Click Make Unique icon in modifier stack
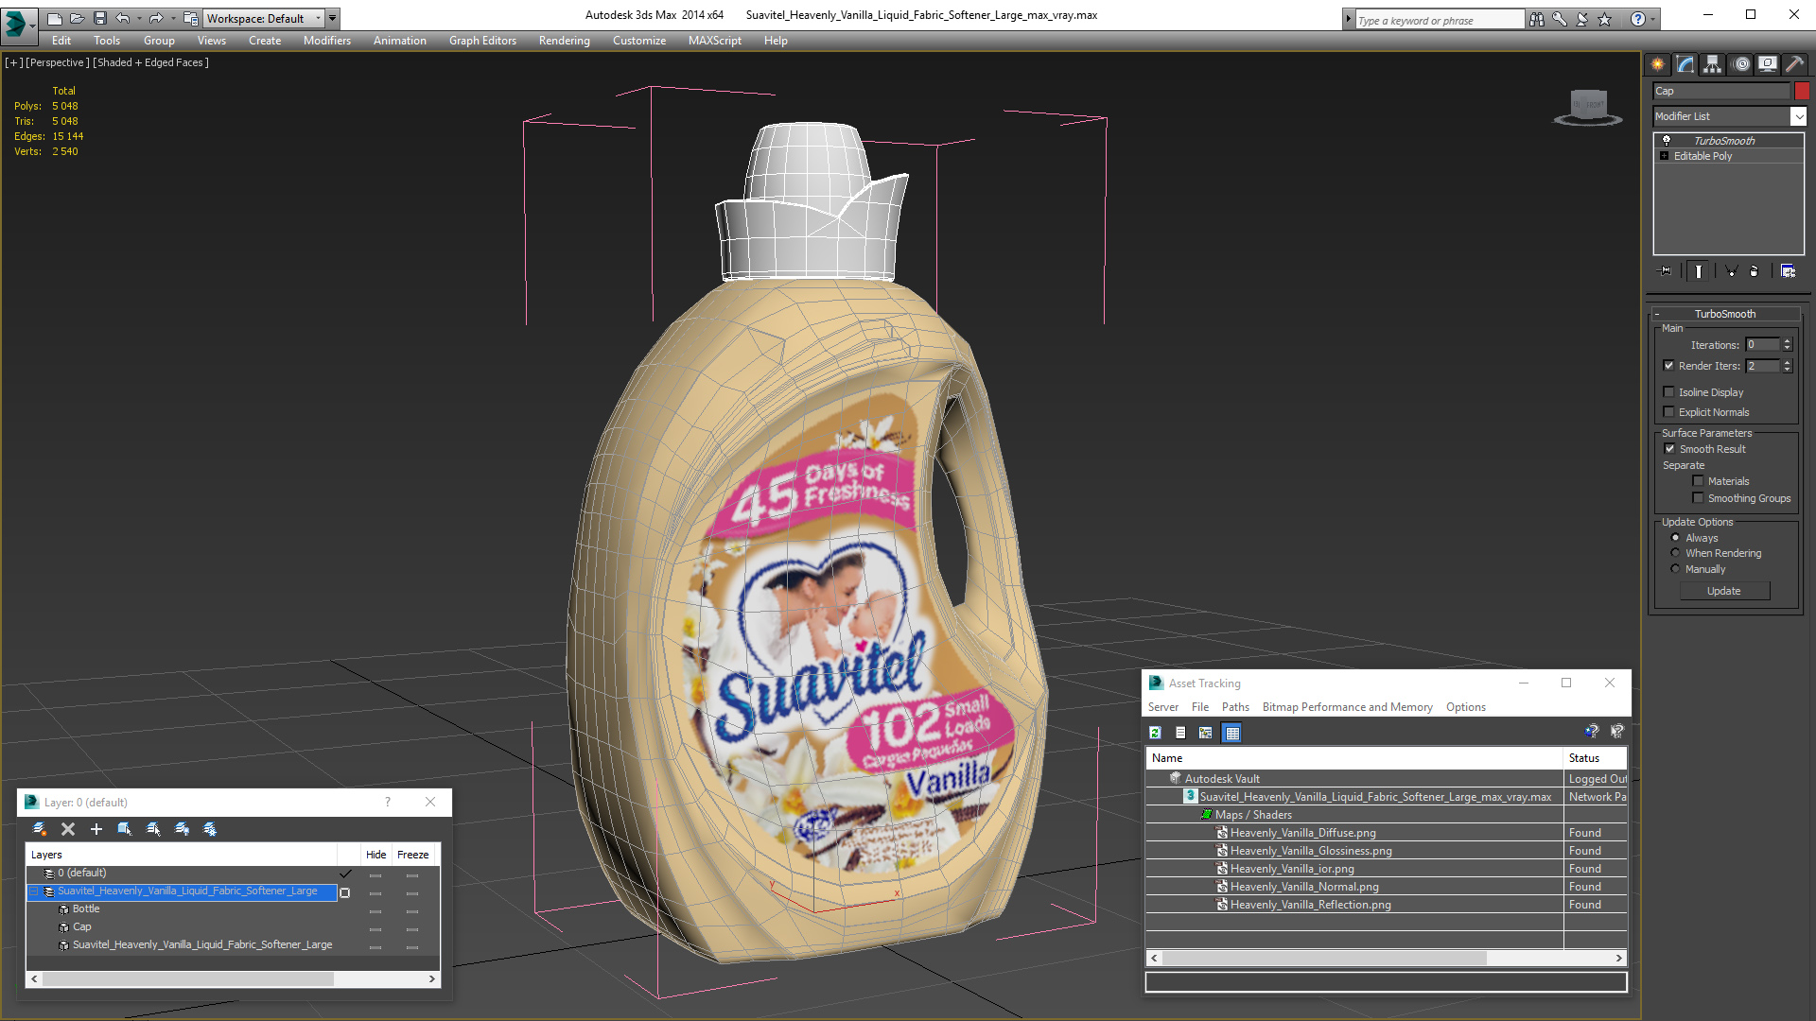The width and height of the screenshot is (1816, 1021). [1732, 271]
